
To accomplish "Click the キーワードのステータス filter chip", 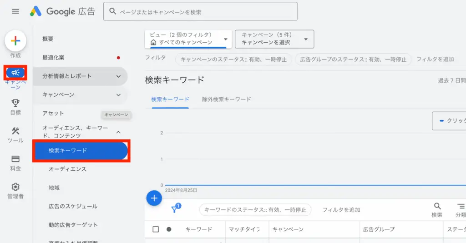I will 255,210.
